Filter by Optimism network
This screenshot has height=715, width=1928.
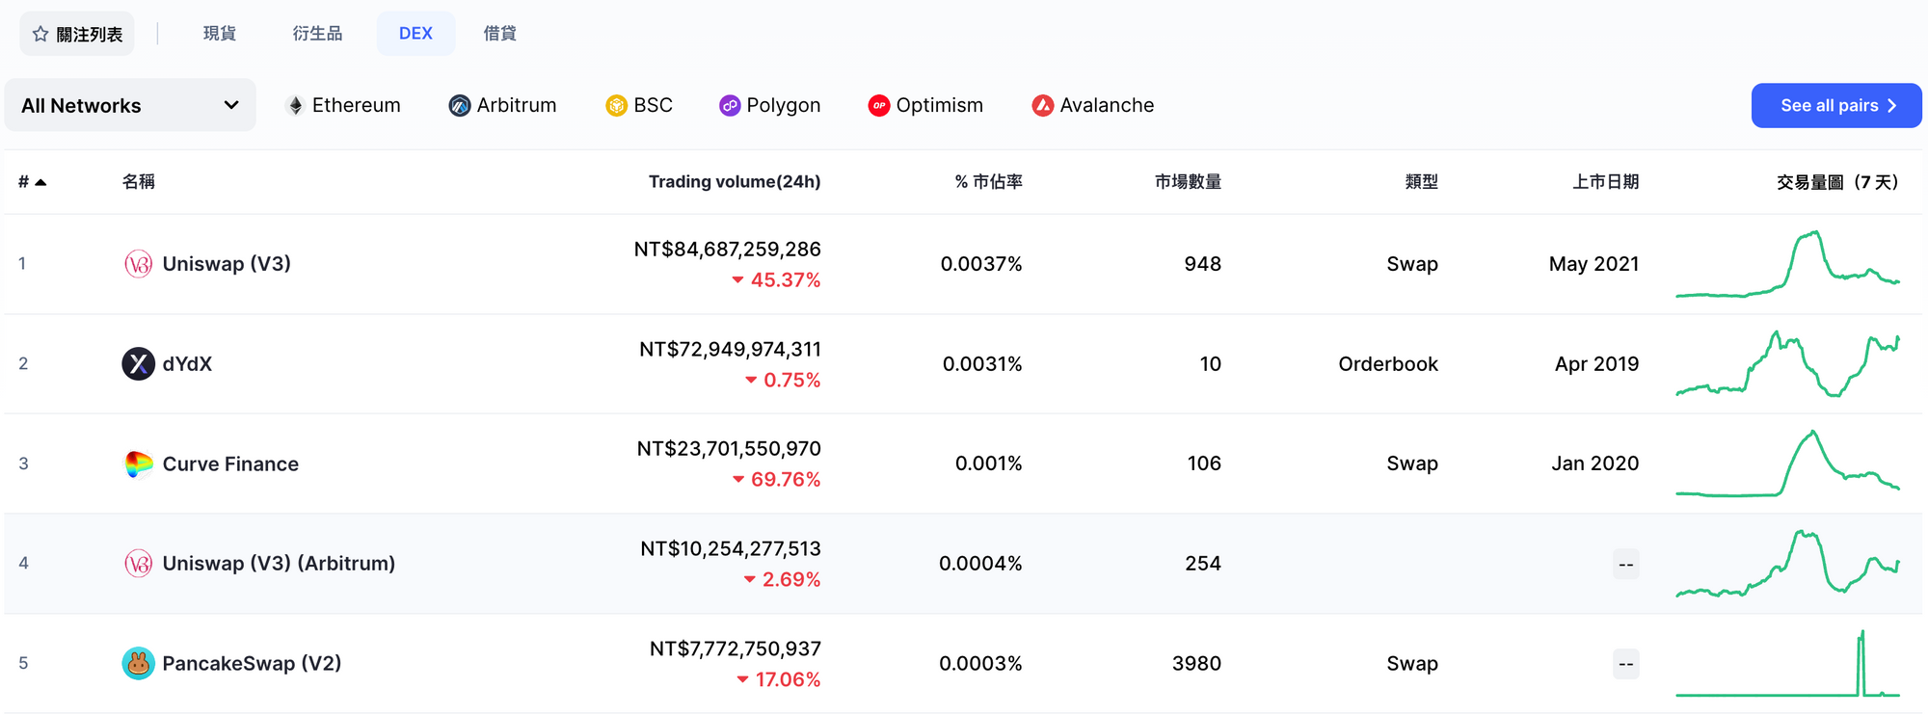(925, 106)
